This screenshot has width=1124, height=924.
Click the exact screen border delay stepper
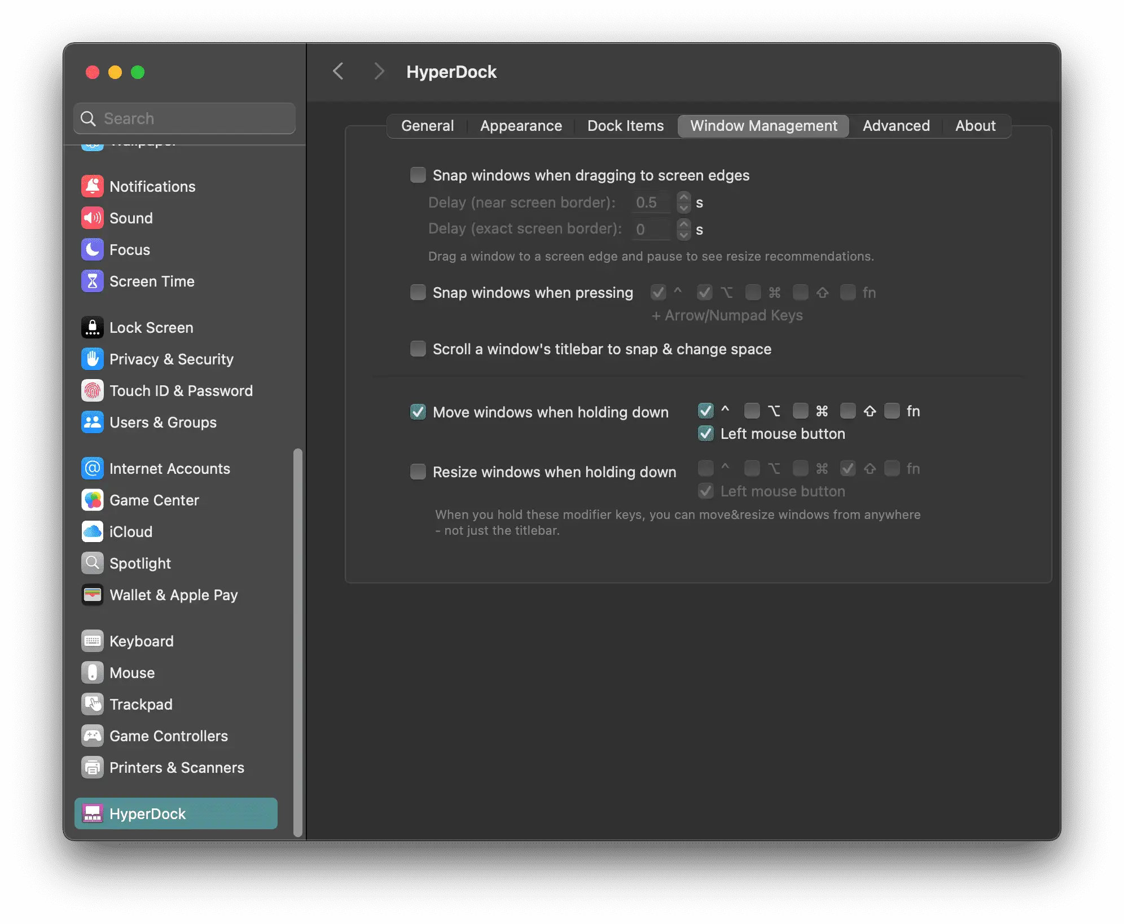[684, 229]
